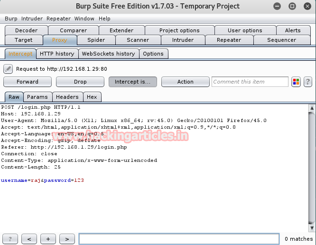Open the proxy Options sub-tab
316x245 pixels.
[153, 54]
